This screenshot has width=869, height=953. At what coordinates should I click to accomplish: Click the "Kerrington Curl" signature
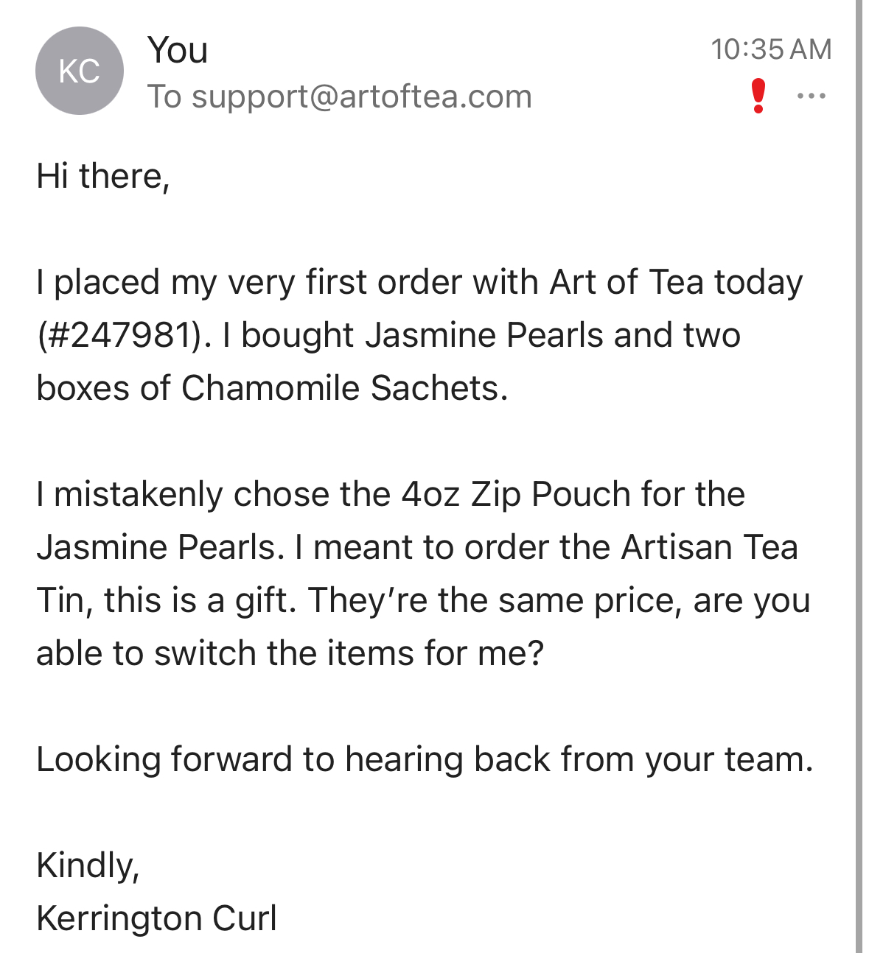tap(156, 918)
